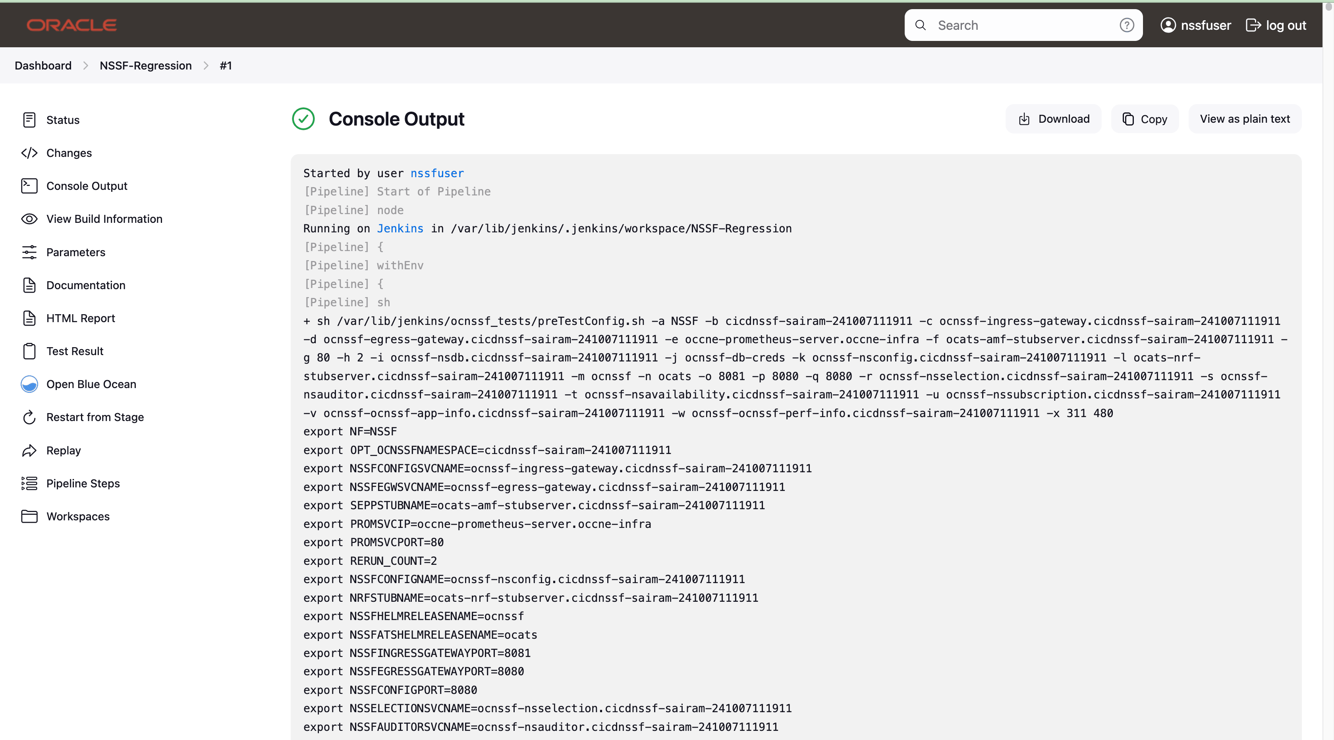Open View as plain text
Viewport: 1334px width, 740px height.
click(1244, 119)
